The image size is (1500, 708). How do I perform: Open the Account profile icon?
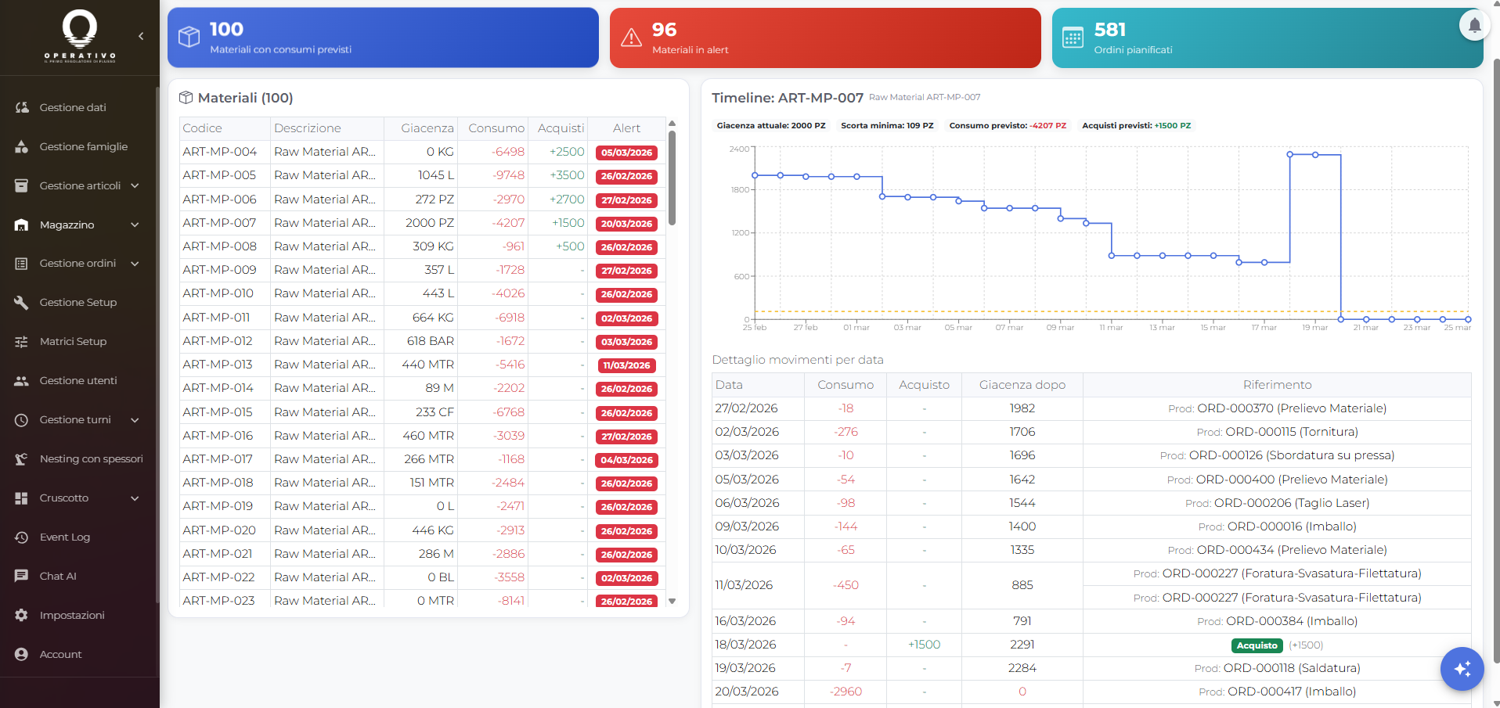click(x=22, y=654)
